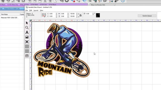161x90 pixels.
Task: Click the ruler origin corner icon
Action: point(31,20)
